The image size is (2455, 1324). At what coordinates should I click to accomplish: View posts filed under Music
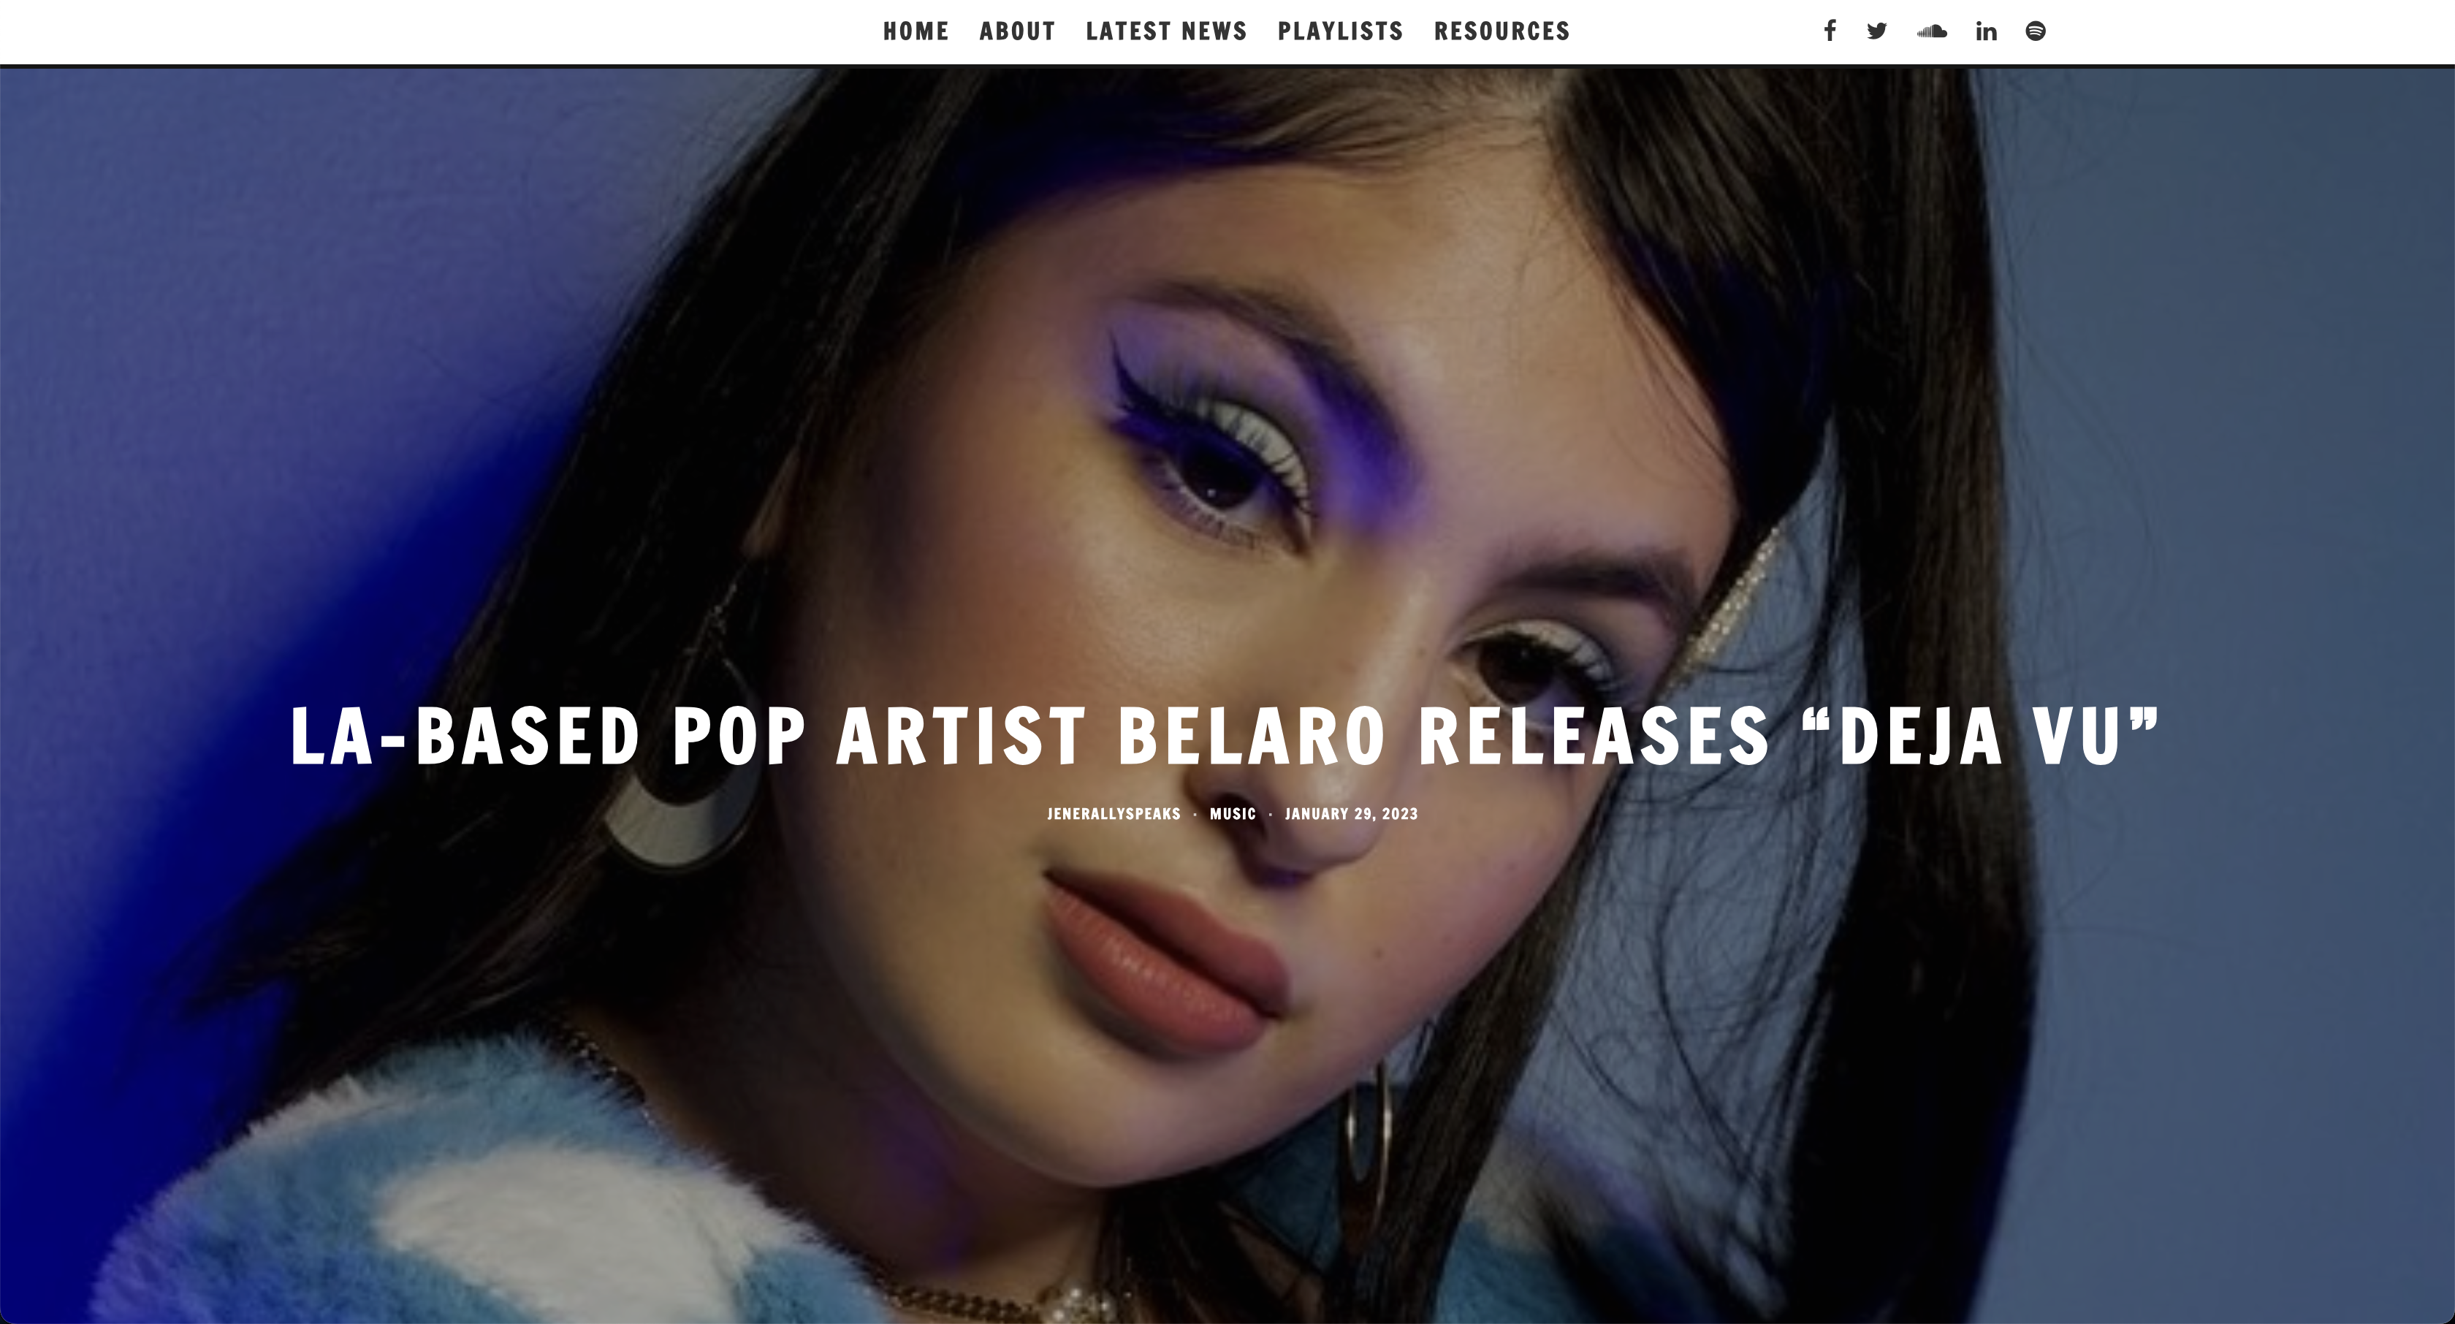(1233, 814)
